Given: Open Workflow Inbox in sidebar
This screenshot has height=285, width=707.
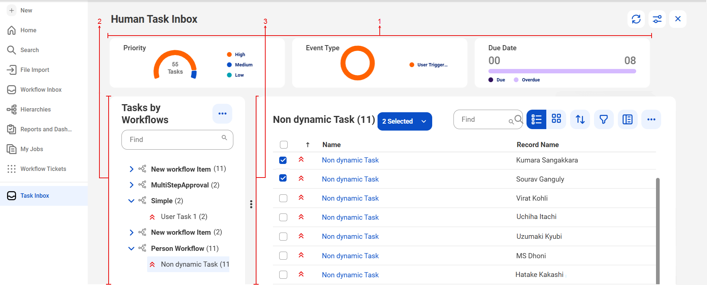Looking at the screenshot, I should click(x=41, y=89).
